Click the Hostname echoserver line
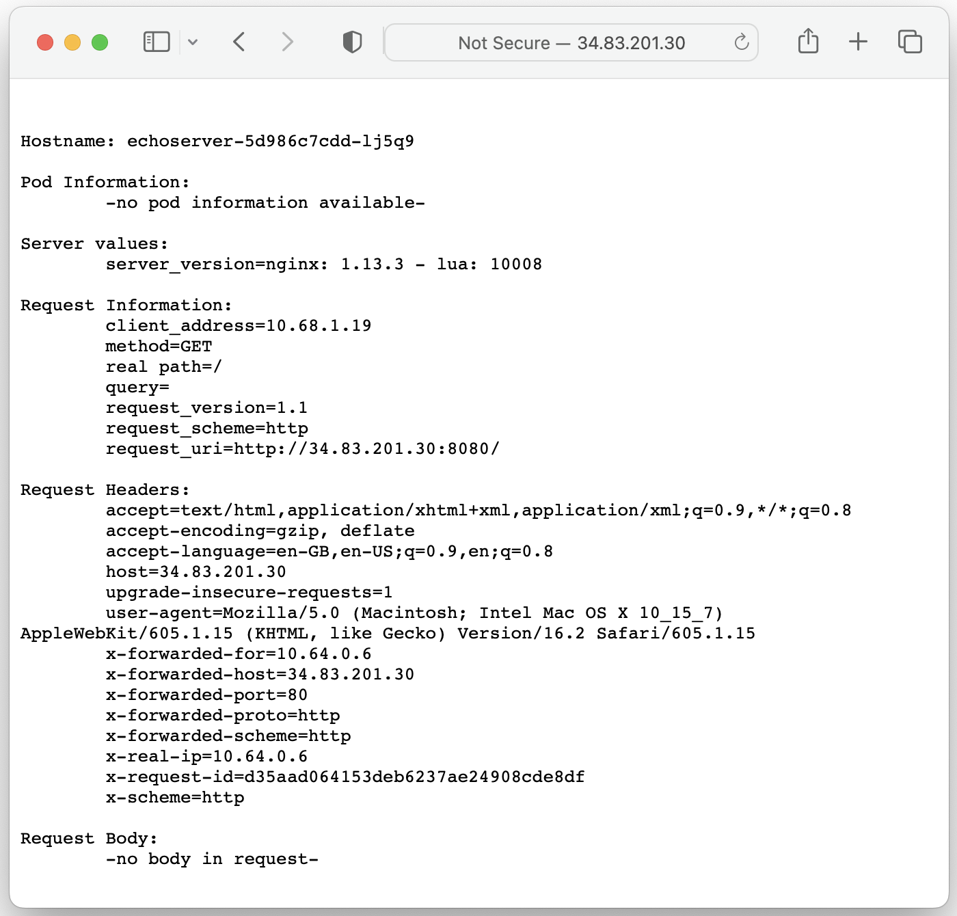Image resolution: width=957 pixels, height=916 pixels. pos(217,142)
